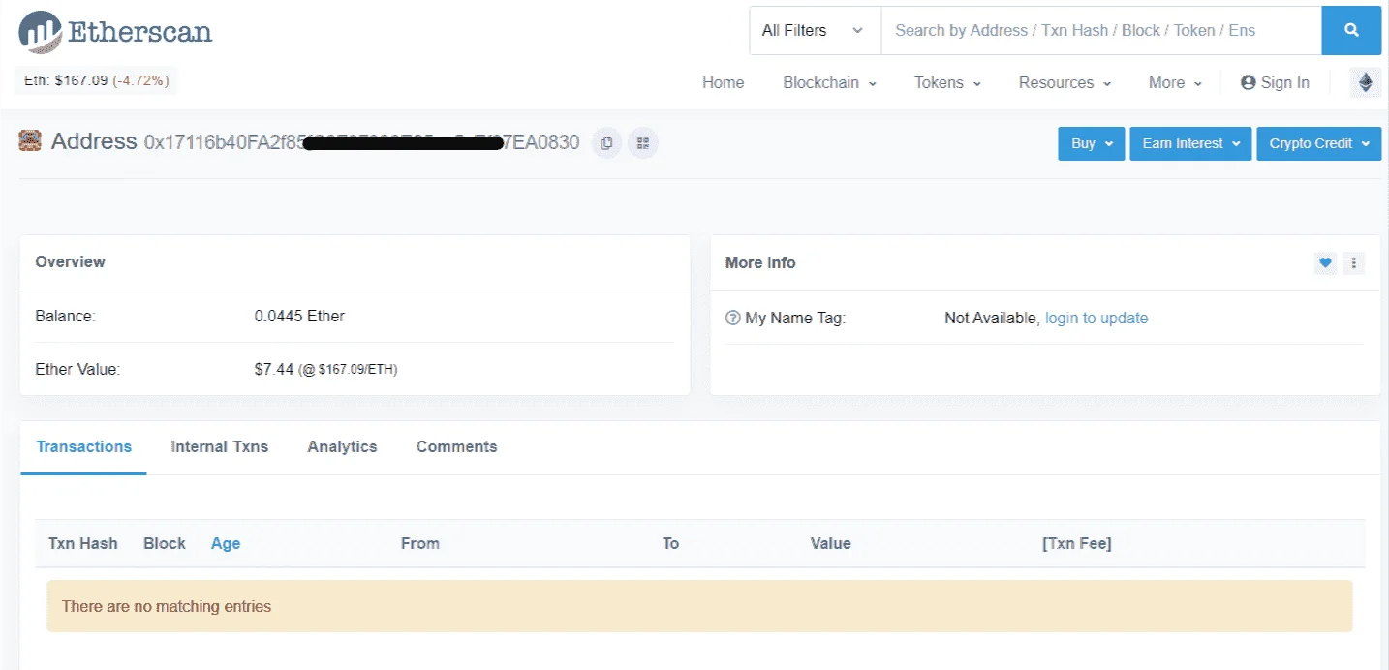This screenshot has width=1389, height=670.
Task: Click the Txn Hash column header
Action: click(83, 544)
